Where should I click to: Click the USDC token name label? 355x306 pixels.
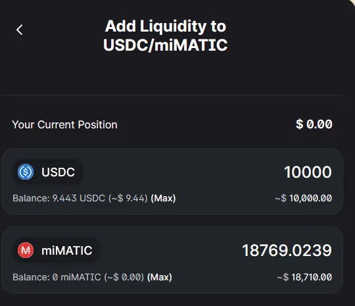coord(58,172)
